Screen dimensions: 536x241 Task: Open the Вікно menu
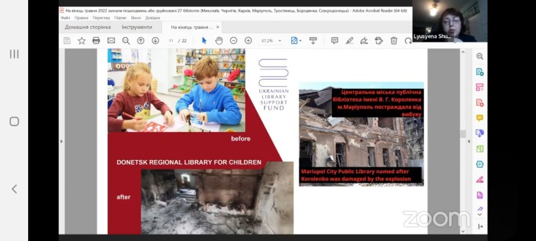(x=136, y=18)
